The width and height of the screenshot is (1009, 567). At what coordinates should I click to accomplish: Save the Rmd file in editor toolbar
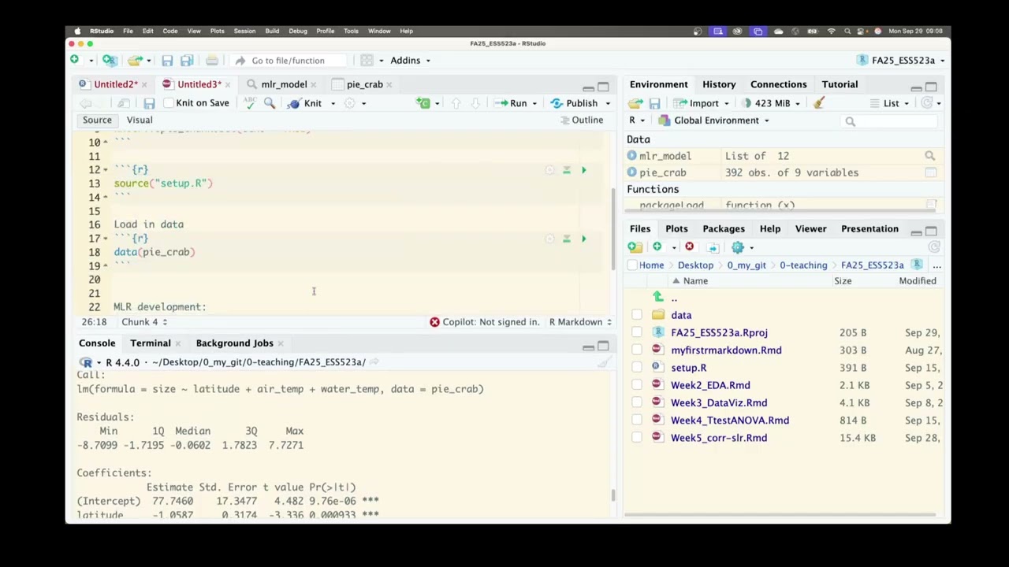pyautogui.click(x=149, y=103)
